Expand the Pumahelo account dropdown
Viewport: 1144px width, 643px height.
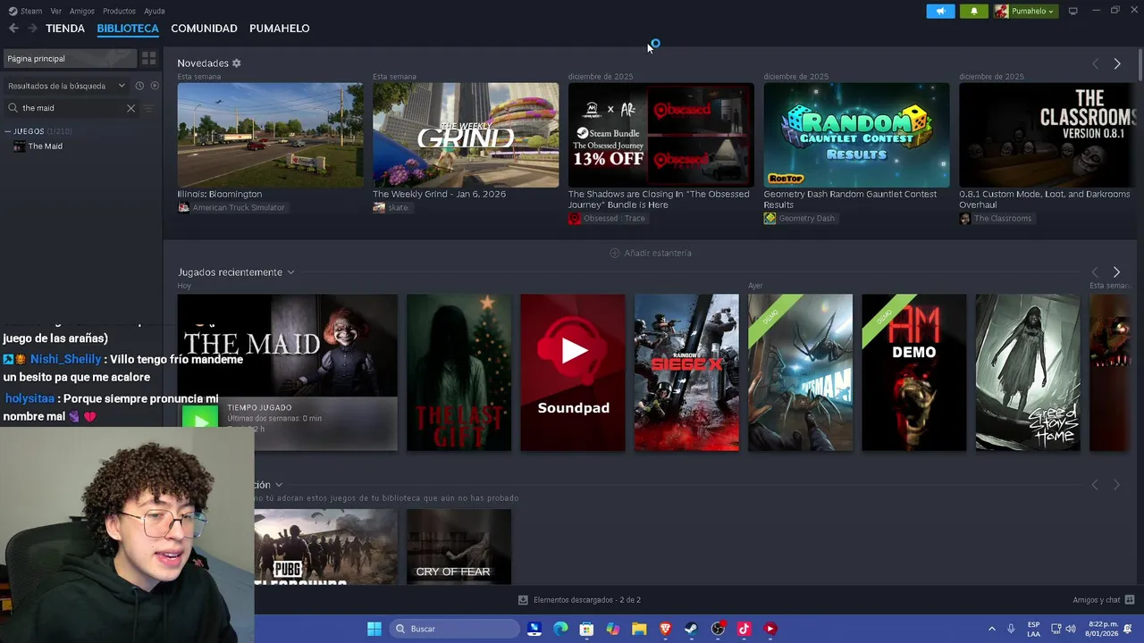1026,11
